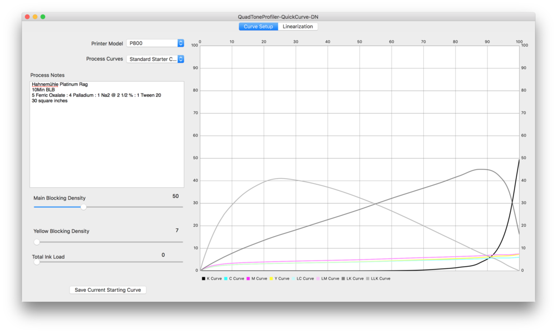Click the LK Curve gray legend swatch

344,278
